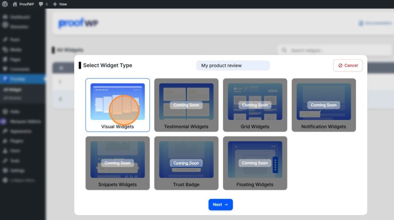The image size is (394, 220).
Task: Select the Floating Widgets card
Action: 255,163
